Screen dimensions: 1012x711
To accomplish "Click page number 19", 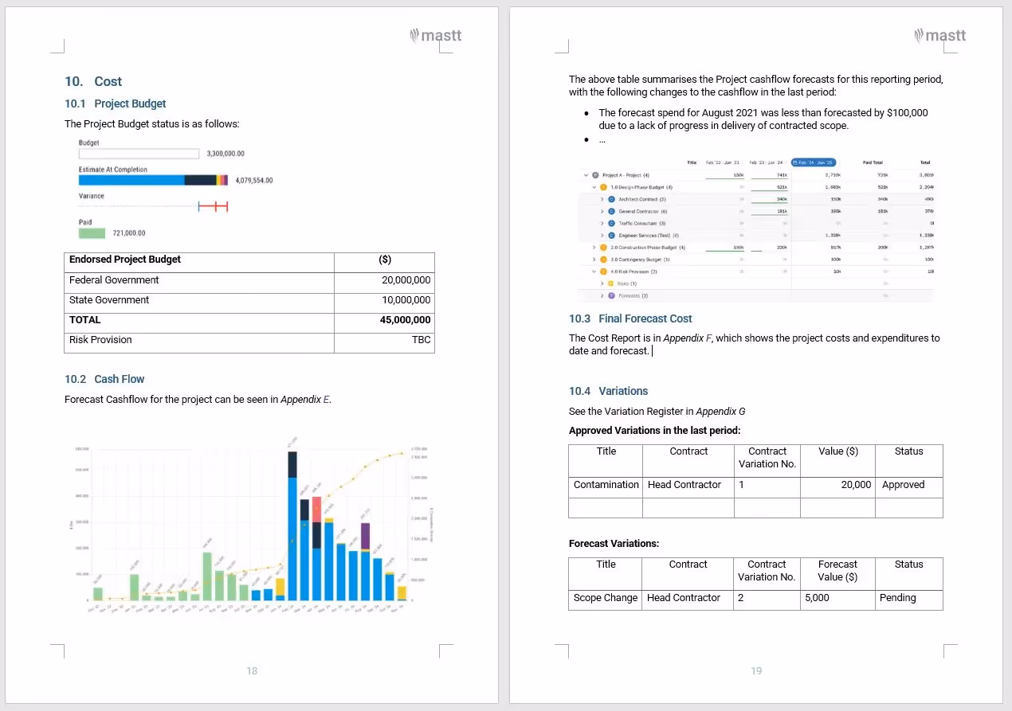I will coord(756,671).
